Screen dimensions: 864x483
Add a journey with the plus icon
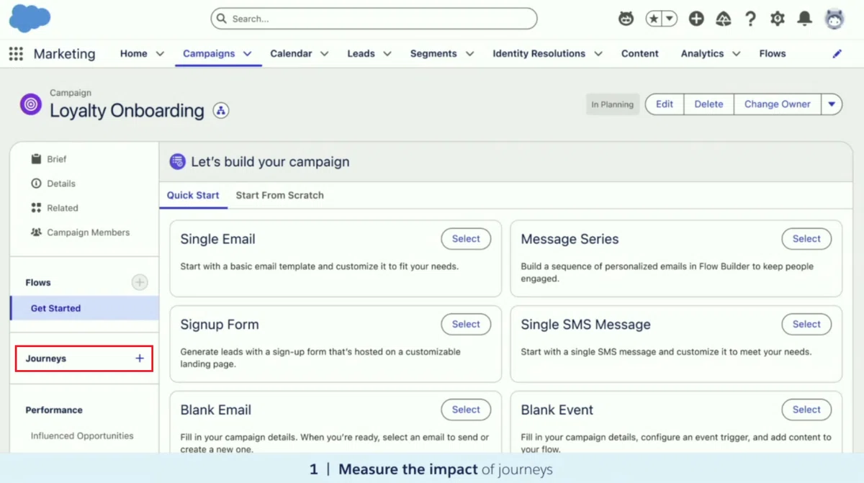[140, 358]
